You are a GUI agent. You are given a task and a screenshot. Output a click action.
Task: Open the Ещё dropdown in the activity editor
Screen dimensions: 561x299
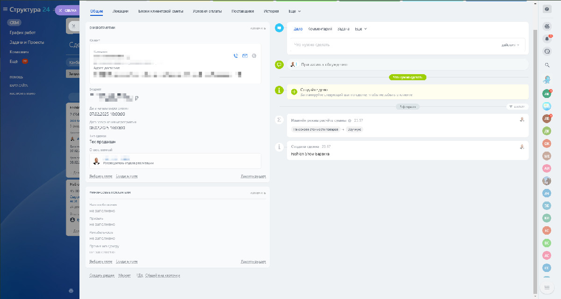360,29
